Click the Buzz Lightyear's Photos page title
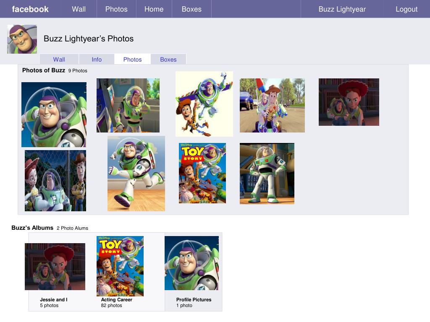The image size is (430, 322). click(x=89, y=39)
